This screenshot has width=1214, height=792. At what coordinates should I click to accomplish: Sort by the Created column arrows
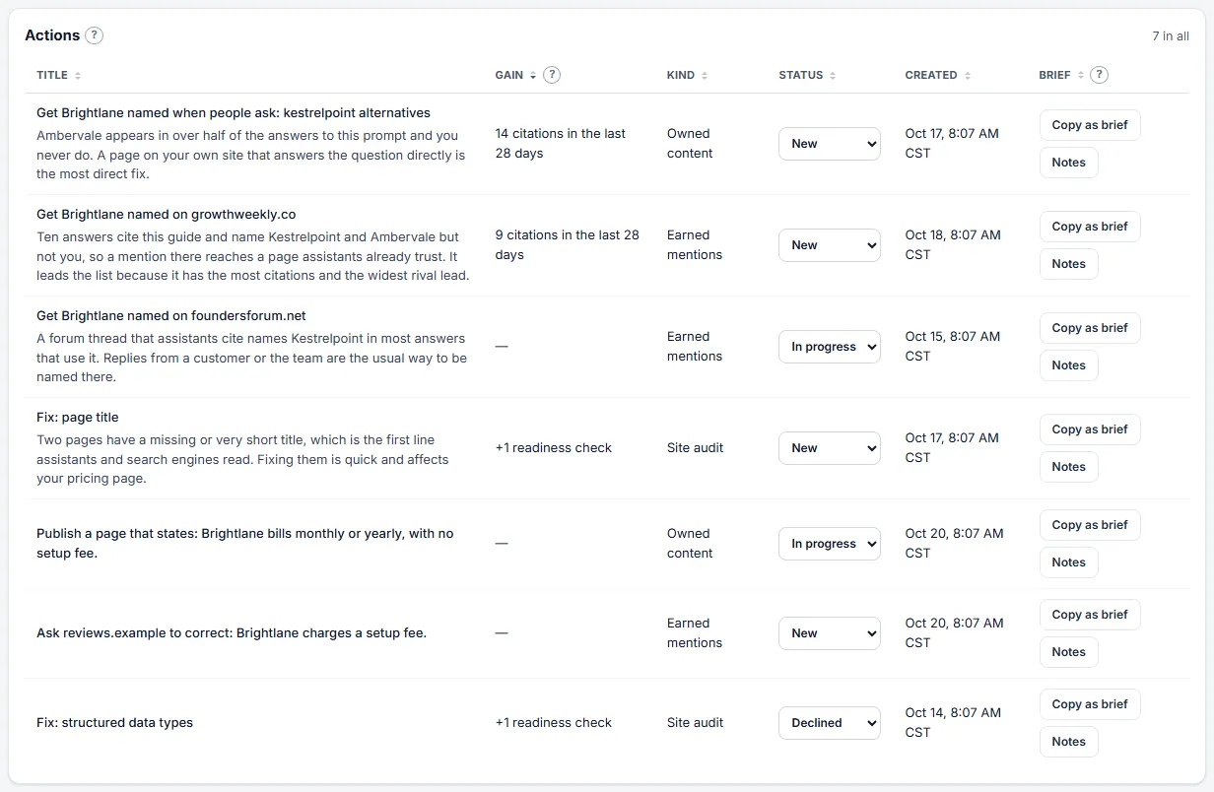(x=968, y=76)
